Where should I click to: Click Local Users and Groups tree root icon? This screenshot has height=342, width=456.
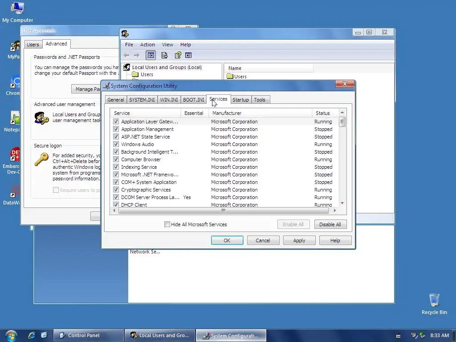point(126,67)
